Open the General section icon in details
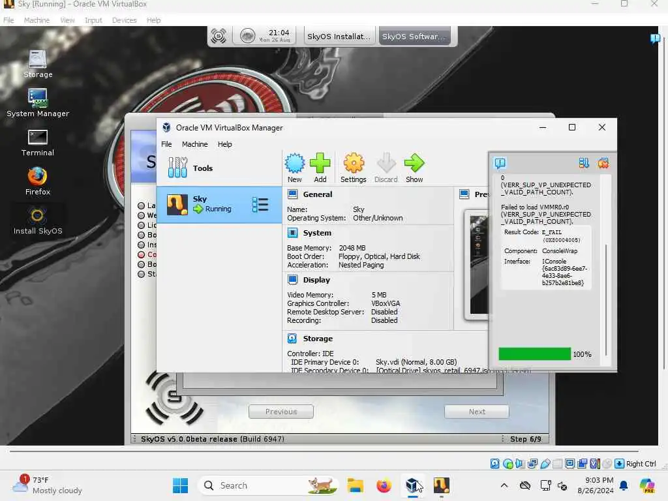Viewport: 668px width, 501px height. pos(293,194)
